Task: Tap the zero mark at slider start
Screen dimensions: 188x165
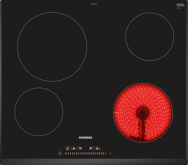Action: pyautogui.click(x=65, y=153)
